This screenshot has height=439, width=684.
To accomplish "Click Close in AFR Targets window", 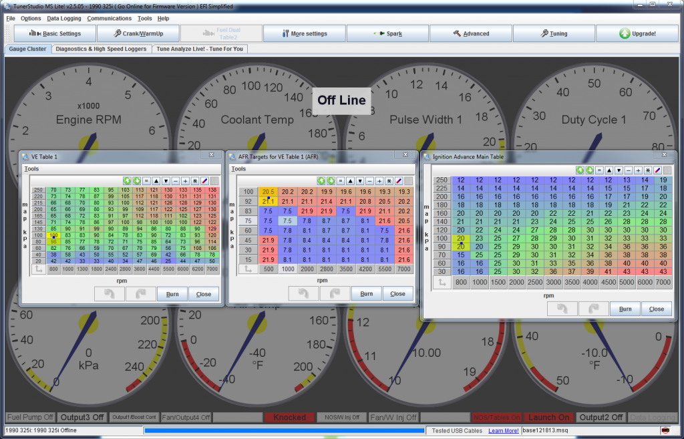I will (x=398, y=294).
